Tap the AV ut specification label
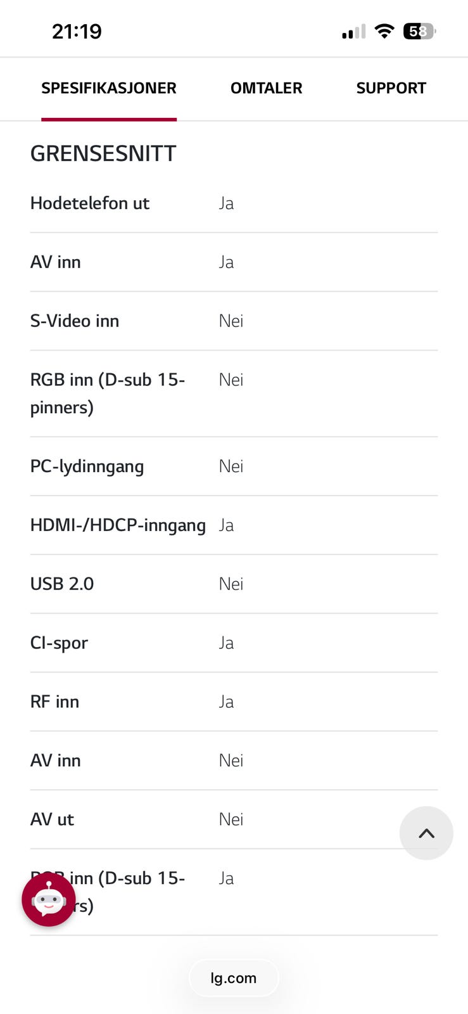The height and width of the screenshot is (1014, 468). [52, 819]
